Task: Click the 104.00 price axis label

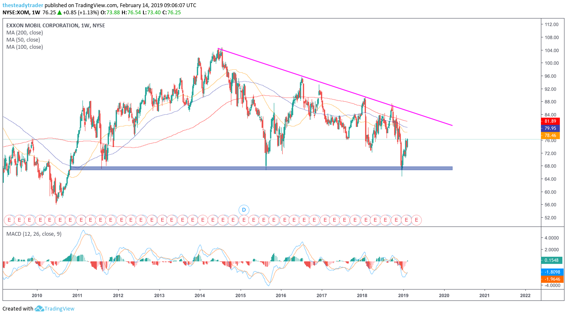Action: (551, 50)
